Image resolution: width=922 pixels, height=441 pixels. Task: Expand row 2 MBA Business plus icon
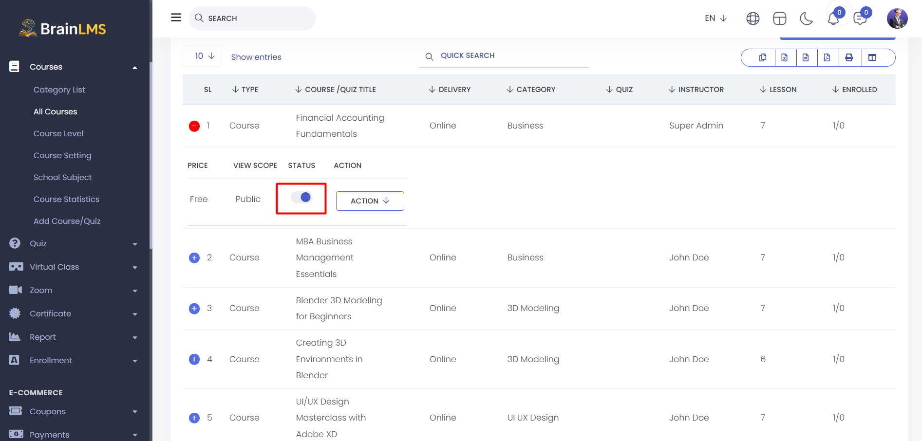[x=194, y=257]
